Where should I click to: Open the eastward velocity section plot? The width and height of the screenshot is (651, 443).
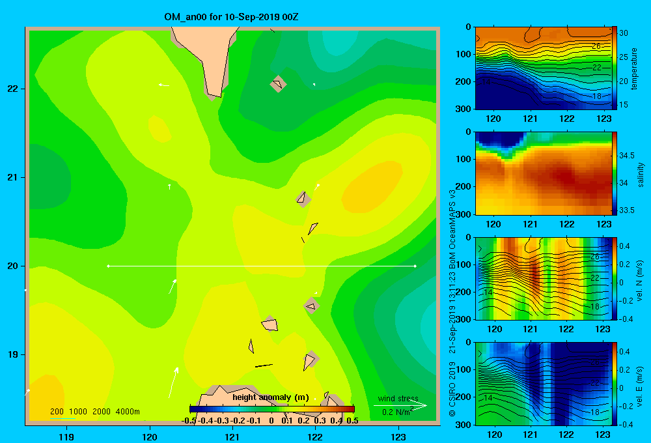click(x=543, y=384)
